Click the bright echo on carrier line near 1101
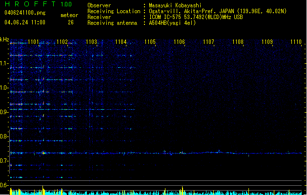307x195 pixels. [43, 153]
